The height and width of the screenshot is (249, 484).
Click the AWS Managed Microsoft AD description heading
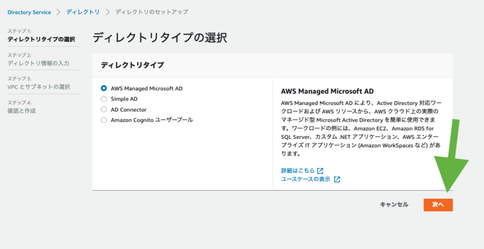click(x=327, y=91)
